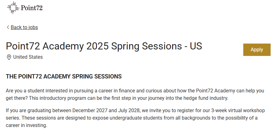Apply to the Spring Sessions job
Image resolution: width=279 pixels, height=131 pixels.
coord(257,50)
